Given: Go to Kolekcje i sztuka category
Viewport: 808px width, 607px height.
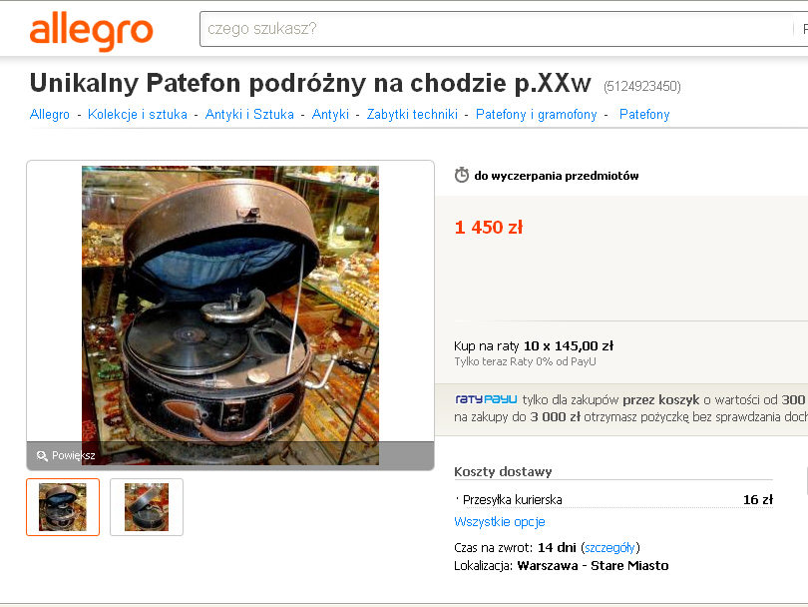Looking at the screenshot, I should (x=138, y=114).
